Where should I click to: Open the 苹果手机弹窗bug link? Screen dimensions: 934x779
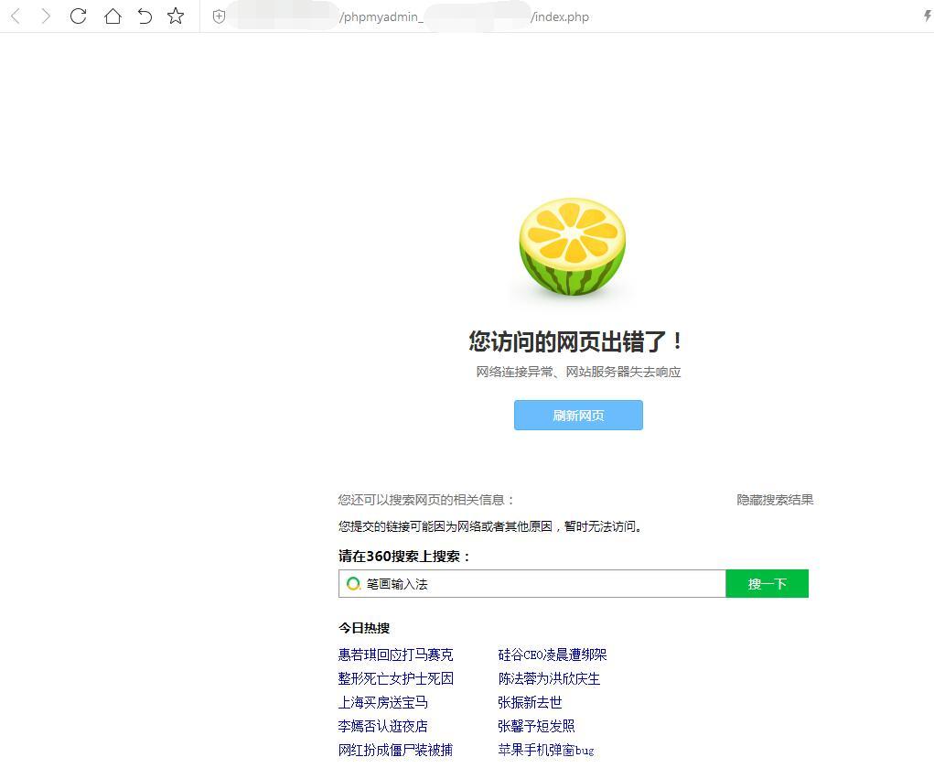pos(545,750)
